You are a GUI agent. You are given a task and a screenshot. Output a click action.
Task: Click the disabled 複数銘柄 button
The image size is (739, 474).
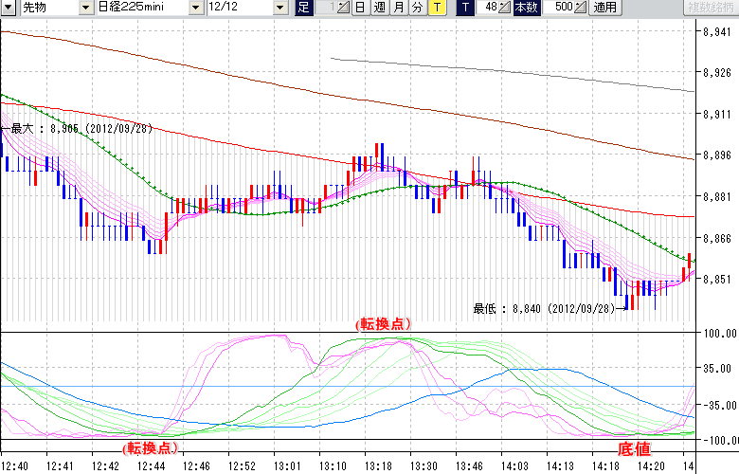[709, 8]
